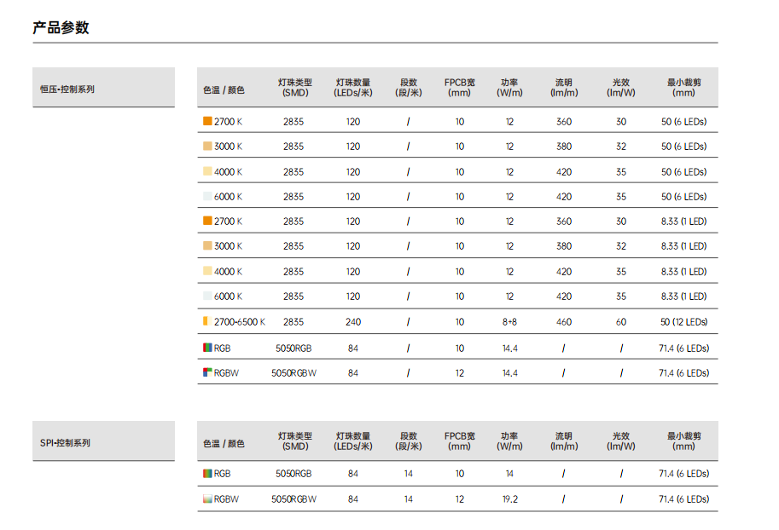
Task: Click the 功率 (W/m) header in SPI table
Action: pyautogui.click(x=509, y=441)
